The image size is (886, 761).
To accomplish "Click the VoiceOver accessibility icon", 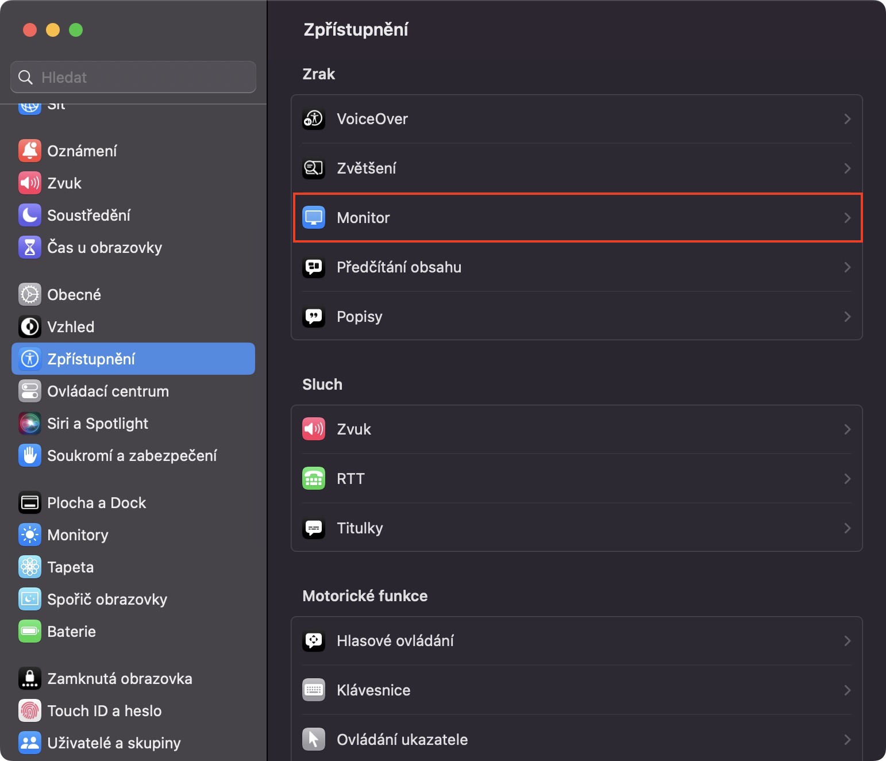I will pyautogui.click(x=314, y=119).
